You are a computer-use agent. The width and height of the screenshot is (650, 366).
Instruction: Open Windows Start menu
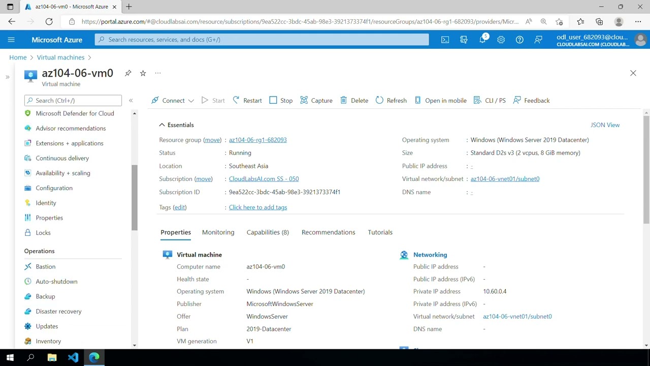pos(10,357)
